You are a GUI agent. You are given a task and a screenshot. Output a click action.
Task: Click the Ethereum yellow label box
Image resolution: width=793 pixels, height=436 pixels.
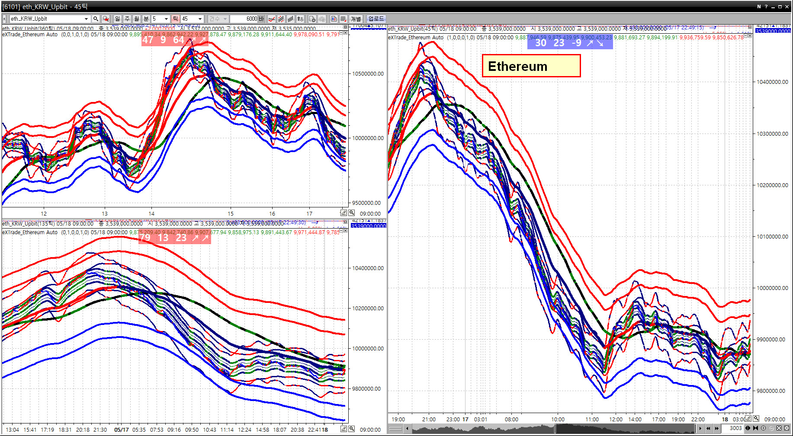[531, 66]
